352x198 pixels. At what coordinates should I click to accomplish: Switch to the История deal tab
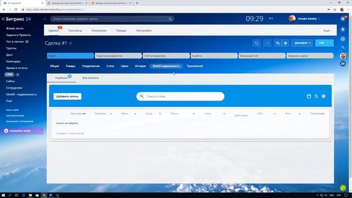pyautogui.click(x=140, y=66)
